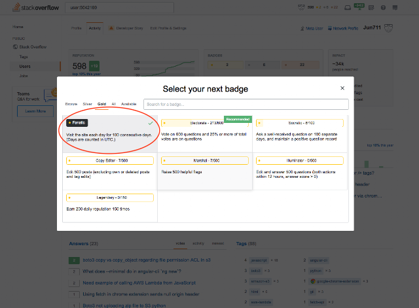The image size is (419, 308).
Task: Click the Fanatic selected checkmark
Action: pos(151,123)
